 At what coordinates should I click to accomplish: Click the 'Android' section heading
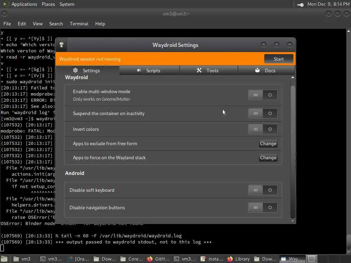(x=74, y=173)
